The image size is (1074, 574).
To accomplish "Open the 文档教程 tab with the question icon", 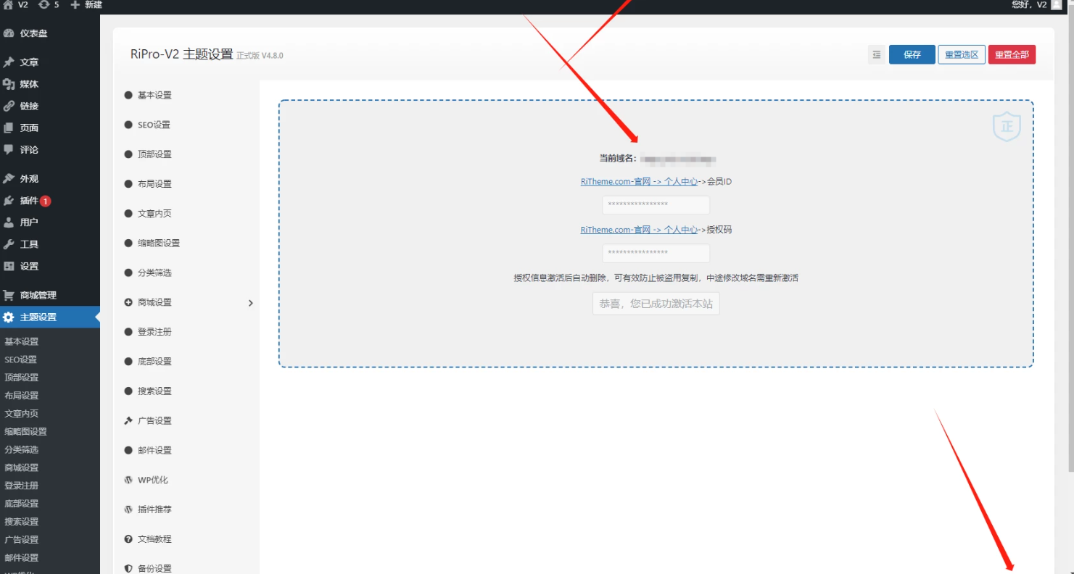I will pyautogui.click(x=148, y=539).
